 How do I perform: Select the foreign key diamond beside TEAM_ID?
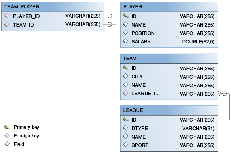[7, 24]
